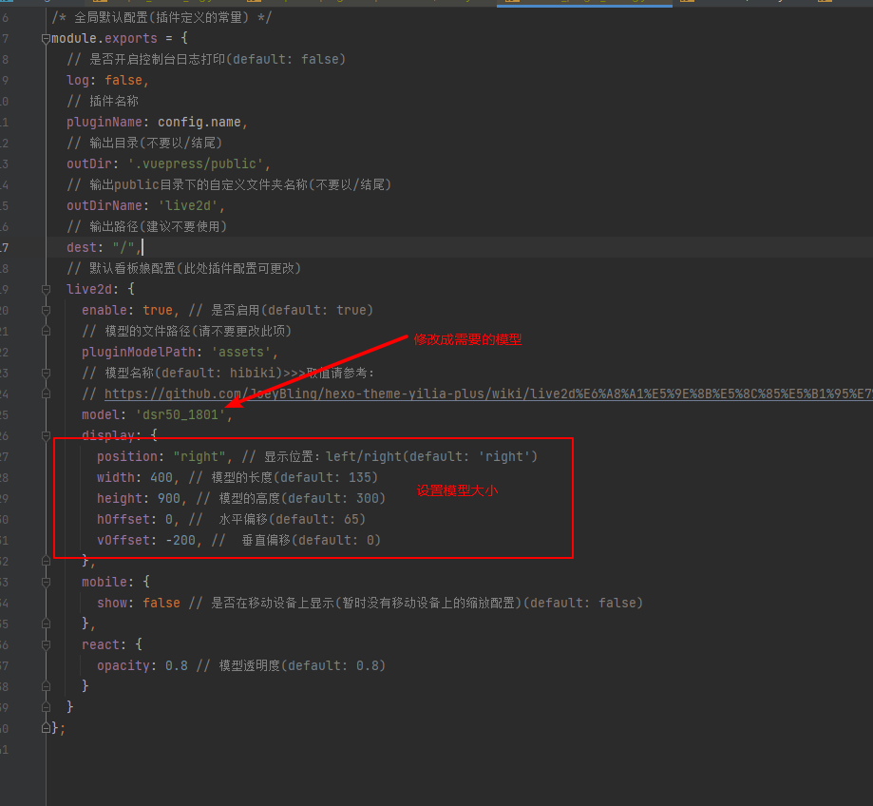
Task: Click the comment "是否在移动设备上显示"
Action: coord(273,603)
